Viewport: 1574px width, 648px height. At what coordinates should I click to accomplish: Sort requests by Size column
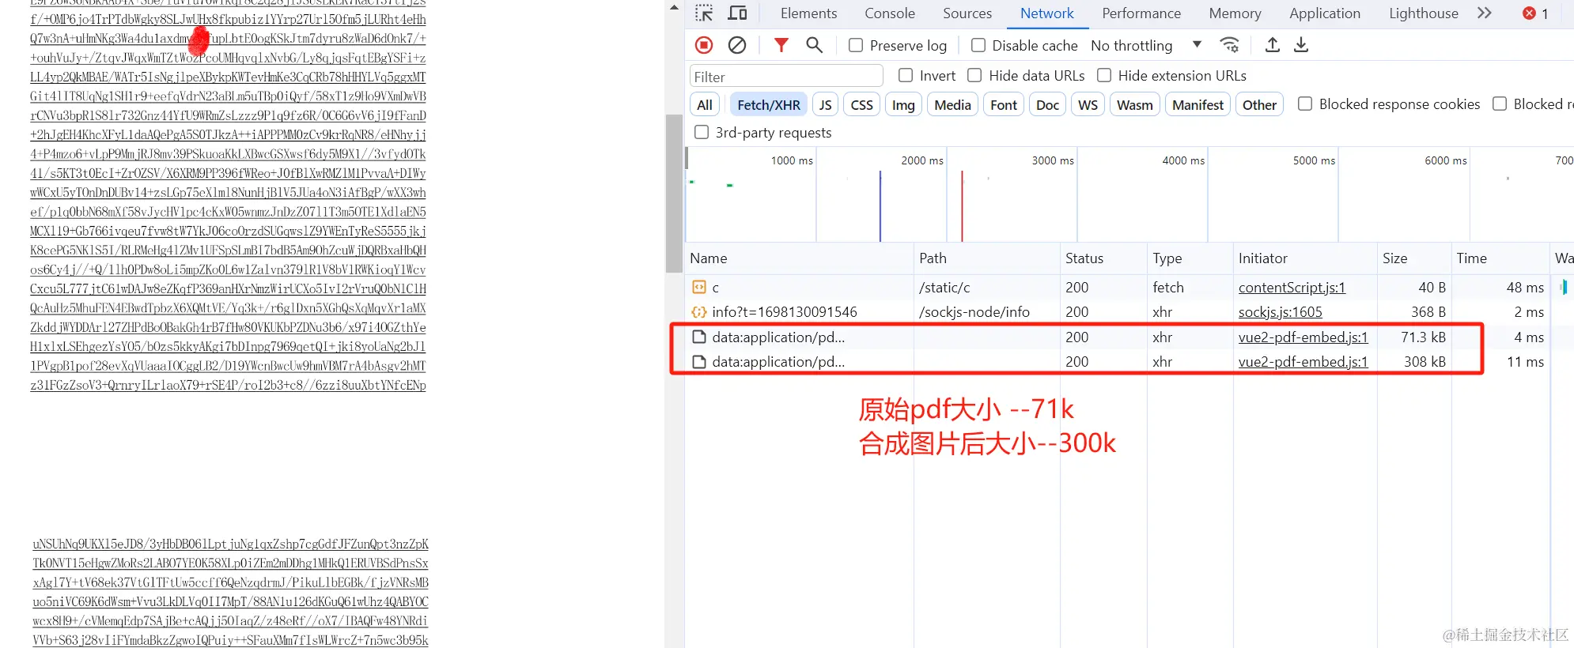[1414, 258]
